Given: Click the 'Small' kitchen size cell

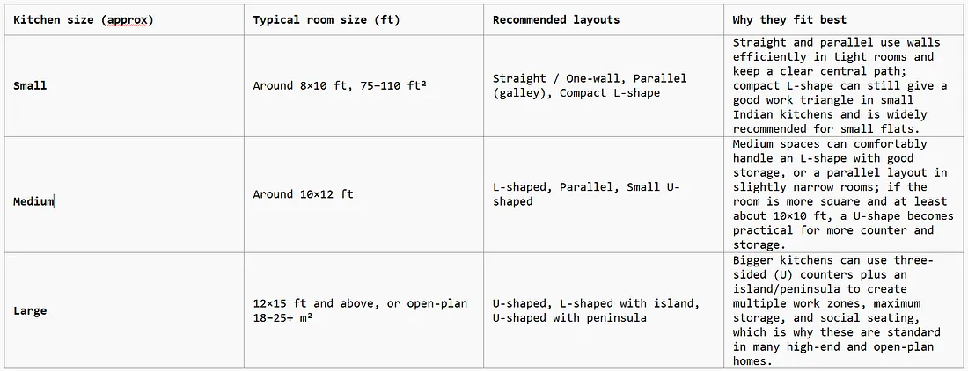Looking at the screenshot, I should tap(123, 85).
